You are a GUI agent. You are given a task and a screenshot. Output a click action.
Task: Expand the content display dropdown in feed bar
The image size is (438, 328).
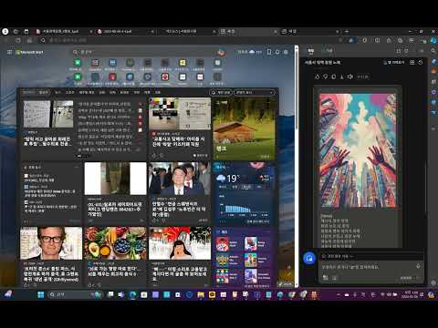[255, 92]
